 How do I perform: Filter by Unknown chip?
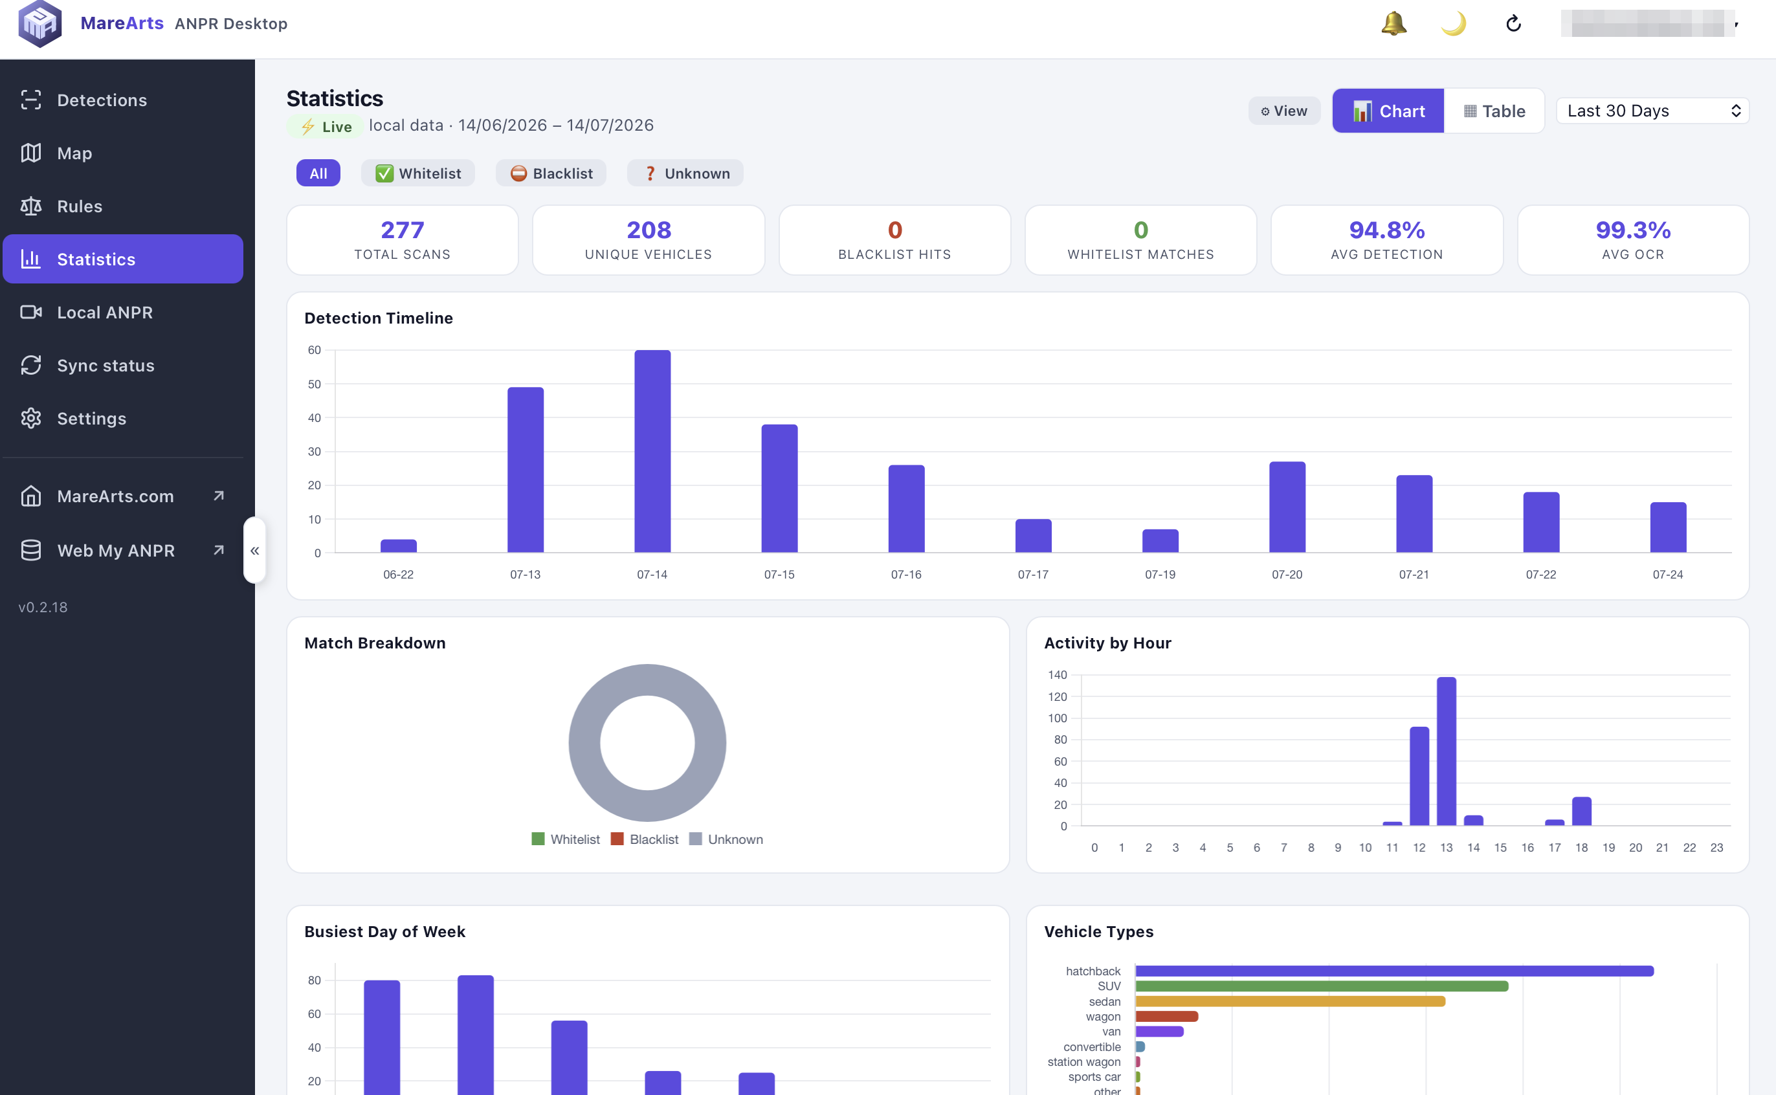pyautogui.click(x=685, y=173)
